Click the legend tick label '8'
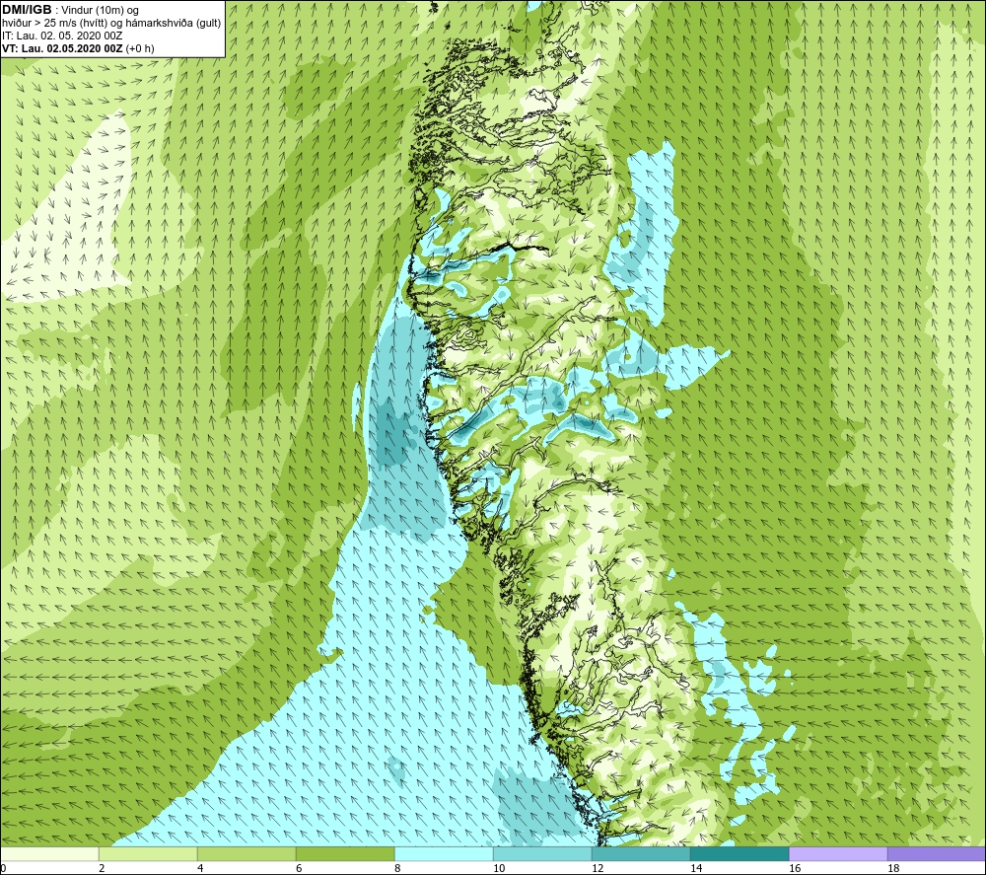This screenshot has height=875, width=986. (x=398, y=868)
